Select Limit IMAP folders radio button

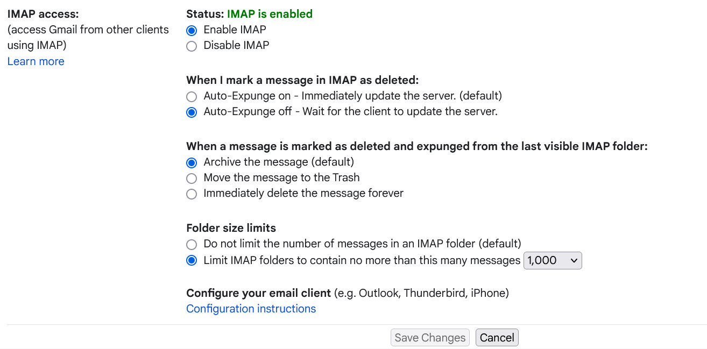click(x=192, y=261)
